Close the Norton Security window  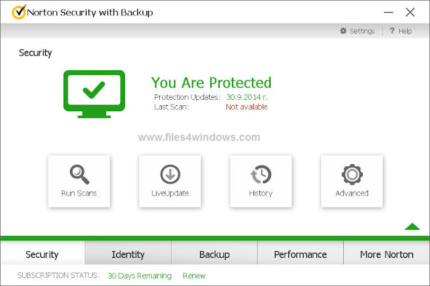coord(411,12)
